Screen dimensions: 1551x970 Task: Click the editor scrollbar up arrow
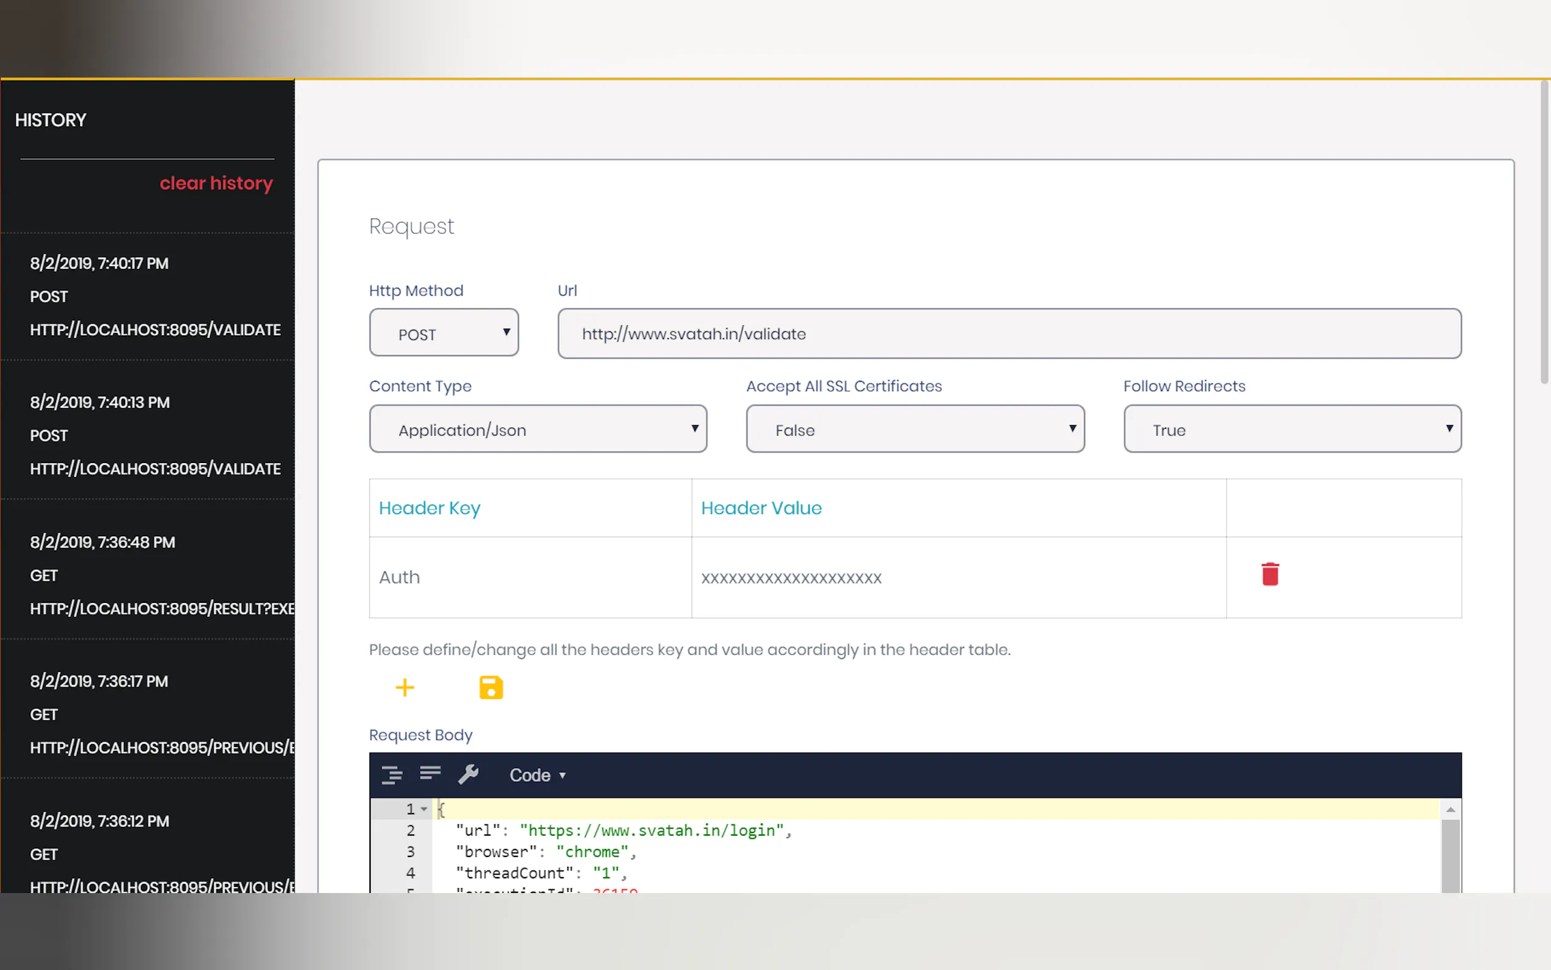[x=1450, y=810]
